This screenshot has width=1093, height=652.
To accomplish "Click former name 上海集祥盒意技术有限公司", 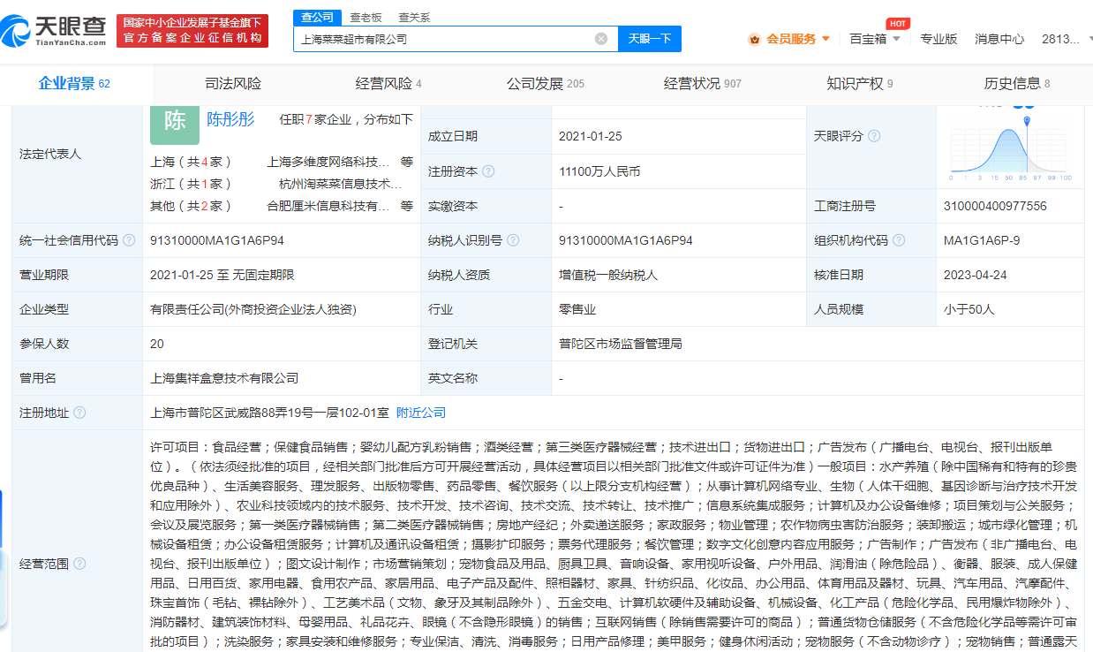I will point(224,378).
